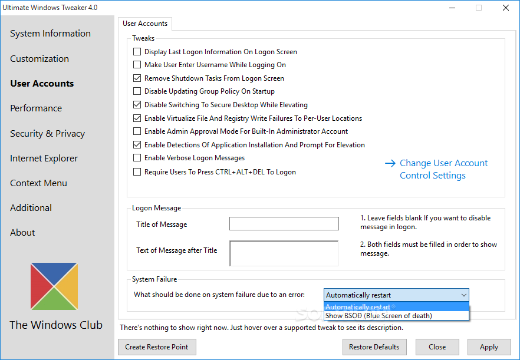Check Enable Verbose Logon Messages
This screenshot has height=360, width=520.
[137, 158]
